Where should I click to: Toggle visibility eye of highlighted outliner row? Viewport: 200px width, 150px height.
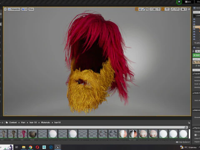pos(194,27)
